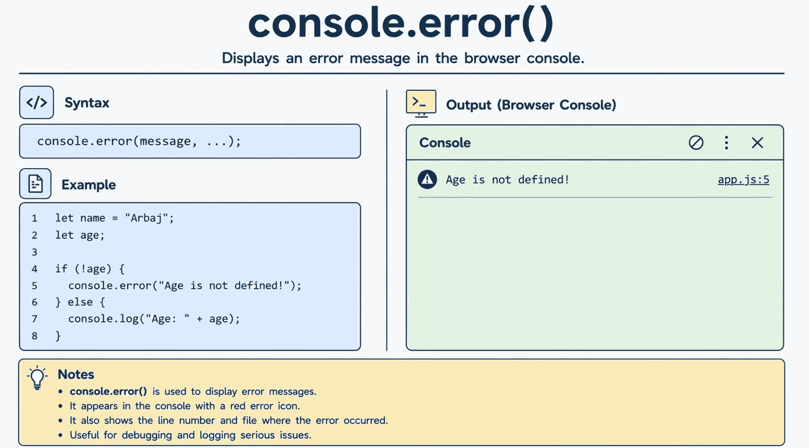The height and width of the screenshot is (448, 809).
Task: Click note 'Useful for debugging and logging'
Action: 191,435
